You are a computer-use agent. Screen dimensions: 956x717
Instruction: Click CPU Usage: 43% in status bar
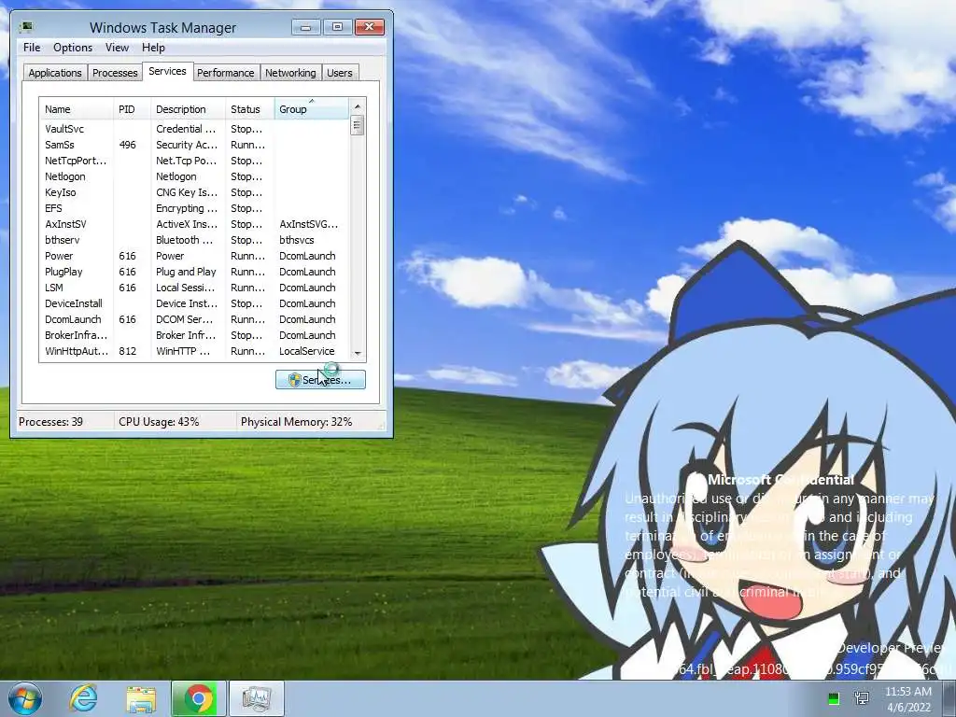(159, 421)
